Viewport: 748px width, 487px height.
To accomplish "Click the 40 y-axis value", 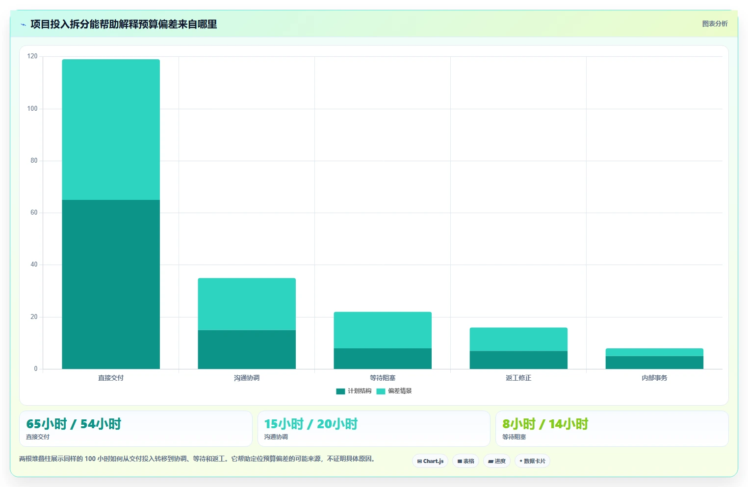I will click(x=34, y=265).
